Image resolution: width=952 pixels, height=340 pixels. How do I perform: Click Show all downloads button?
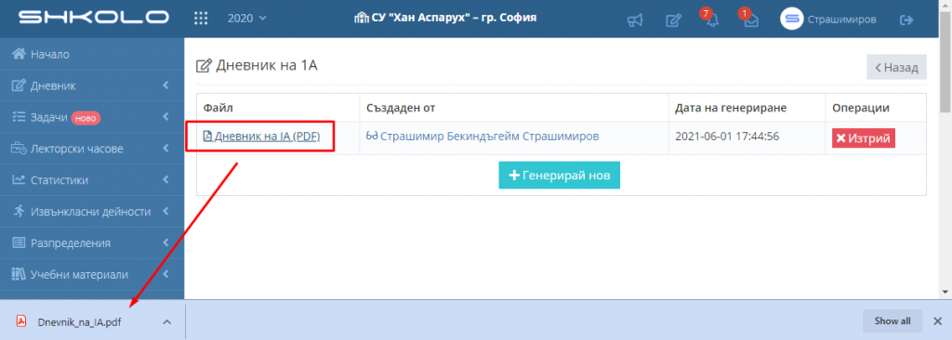pyautogui.click(x=892, y=321)
